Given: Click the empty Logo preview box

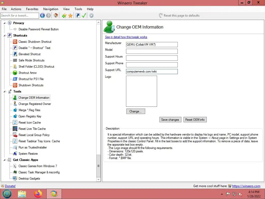Looking at the screenshot, I should (142, 91).
